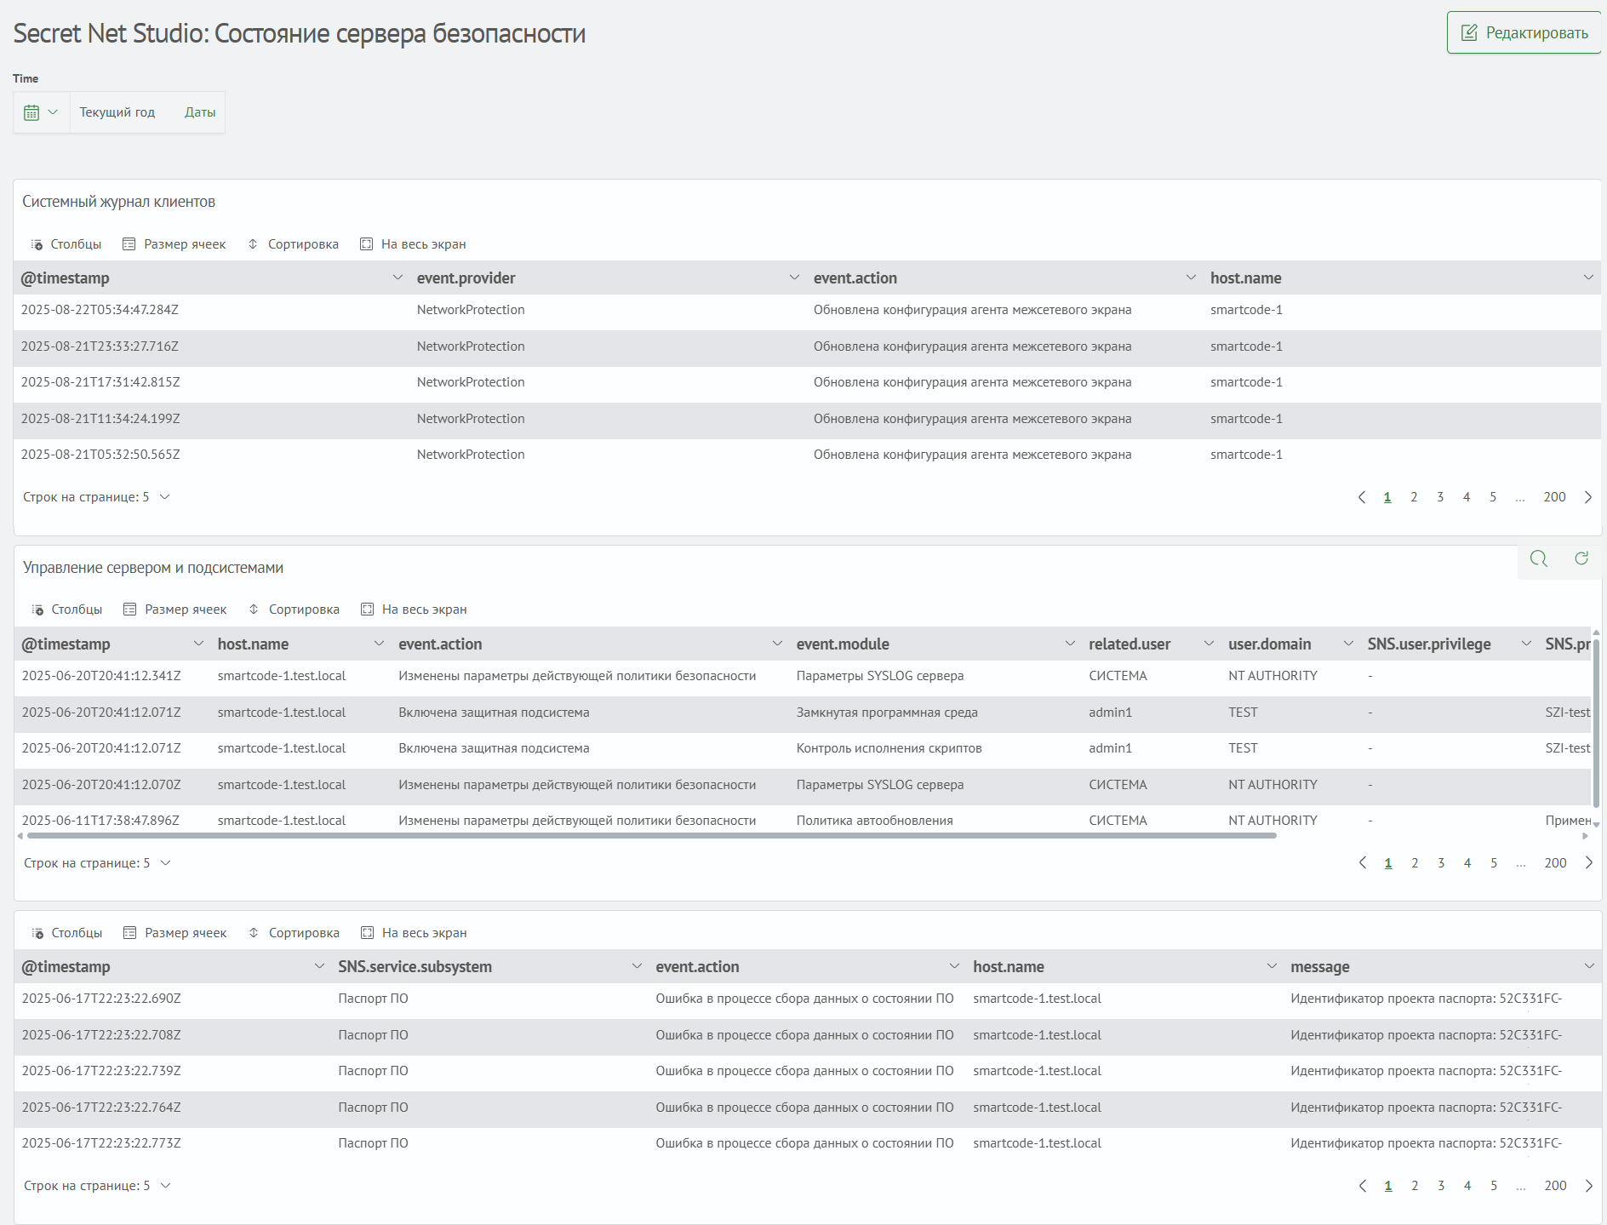Click horizontal scrollbar of second table

coord(651,836)
